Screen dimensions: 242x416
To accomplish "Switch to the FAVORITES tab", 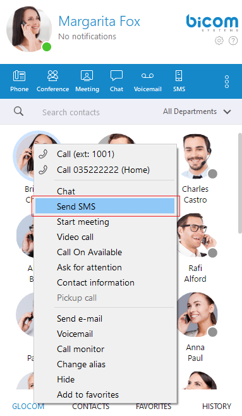I will pos(154,406).
